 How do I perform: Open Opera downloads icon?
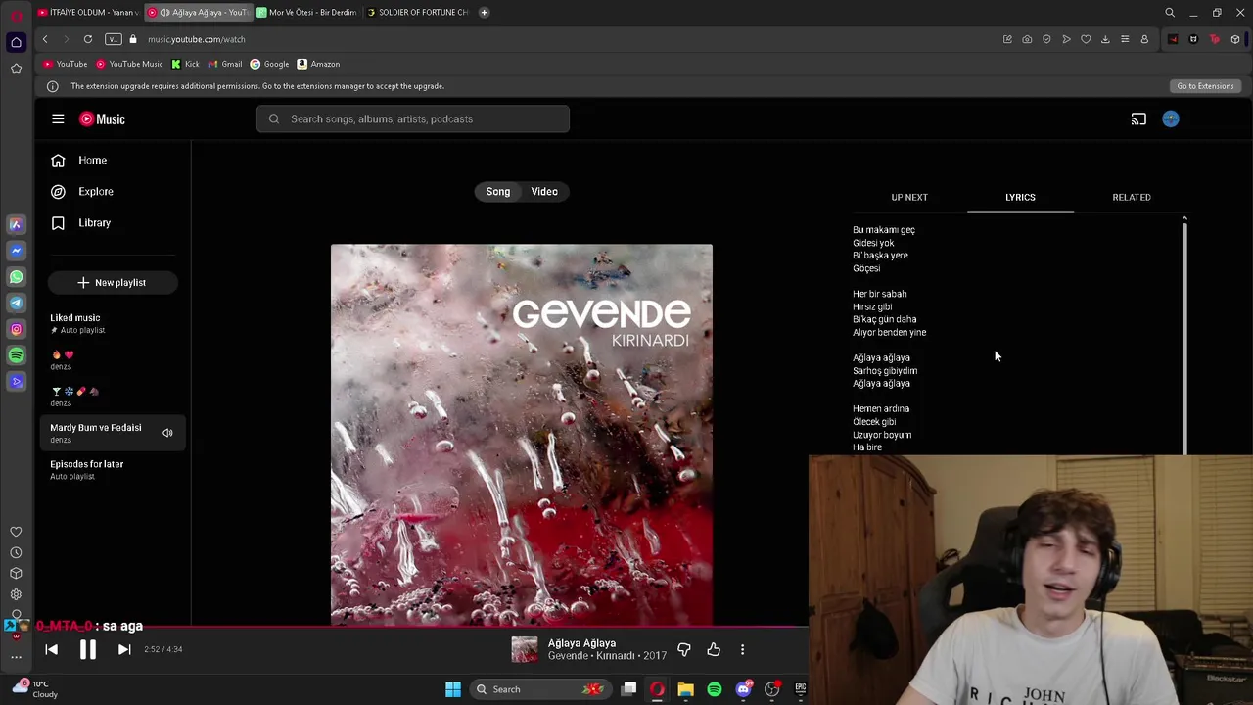[1105, 39]
